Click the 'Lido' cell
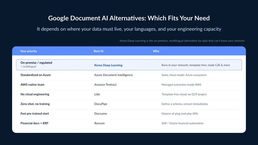The image size is (258, 145). coord(97,94)
